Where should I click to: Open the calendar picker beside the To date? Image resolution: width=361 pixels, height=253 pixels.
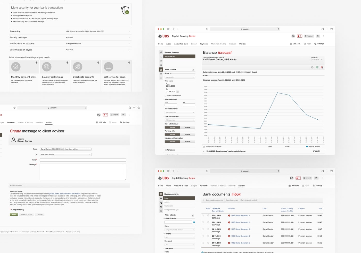point(178,92)
